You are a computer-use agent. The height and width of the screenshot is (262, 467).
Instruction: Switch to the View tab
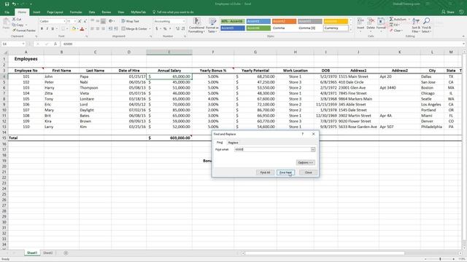[120, 12]
